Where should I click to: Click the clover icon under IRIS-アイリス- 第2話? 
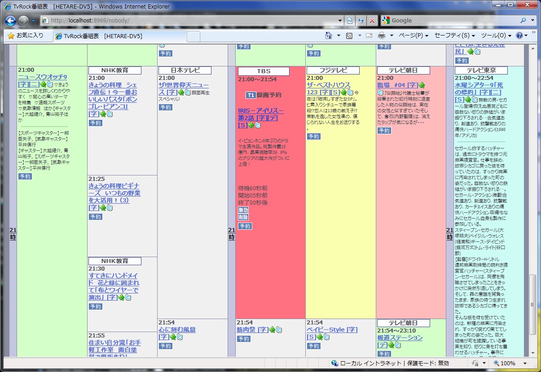coord(251,125)
